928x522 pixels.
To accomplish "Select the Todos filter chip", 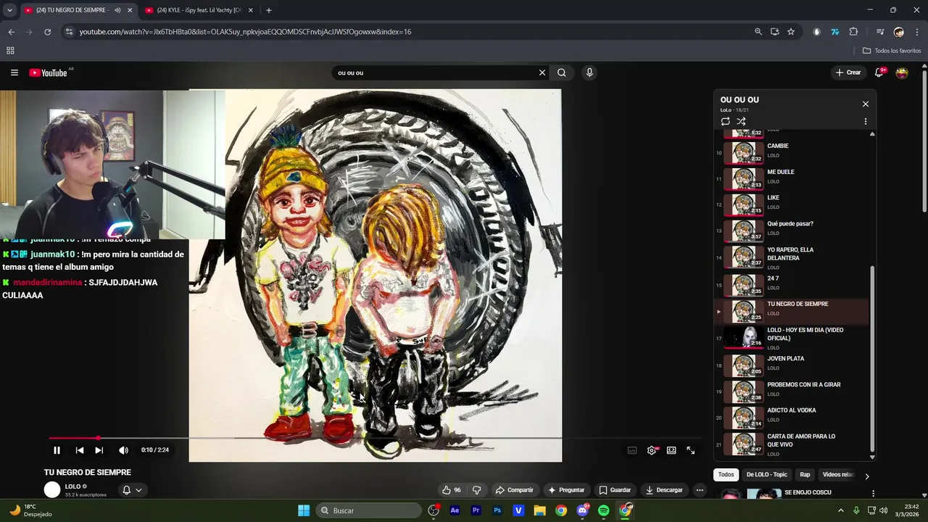I will pyautogui.click(x=726, y=475).
